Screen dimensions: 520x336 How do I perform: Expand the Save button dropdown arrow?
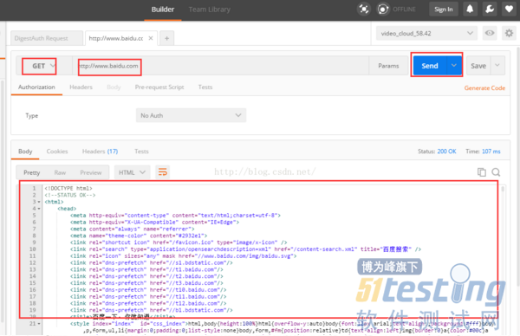(497, 66)
